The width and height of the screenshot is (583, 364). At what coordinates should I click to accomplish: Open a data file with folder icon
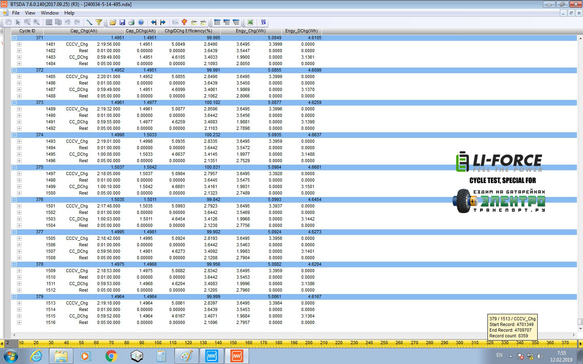[x=113, y=22]
